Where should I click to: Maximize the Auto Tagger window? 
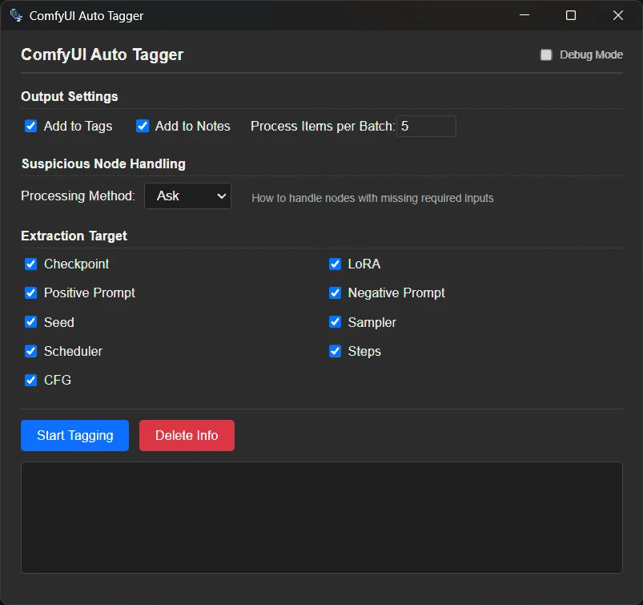[x=571, y=15]
